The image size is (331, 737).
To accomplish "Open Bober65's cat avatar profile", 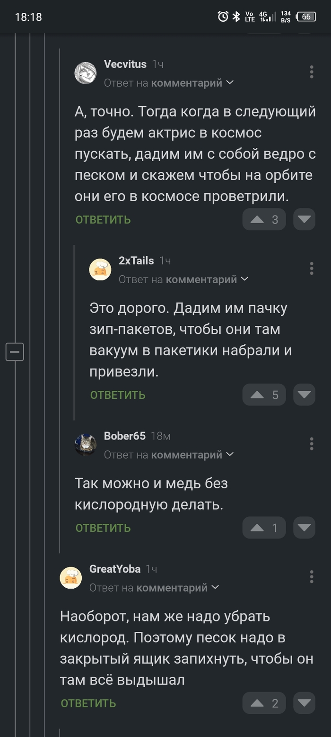I will click(86, 445).
